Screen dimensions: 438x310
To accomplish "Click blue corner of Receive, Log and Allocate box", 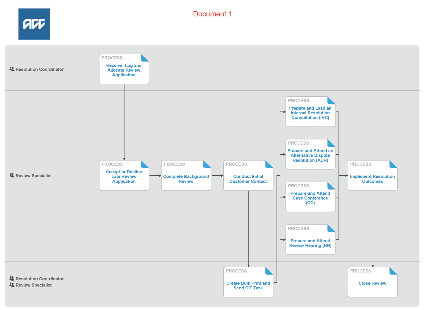I will [x=145, y=58].
